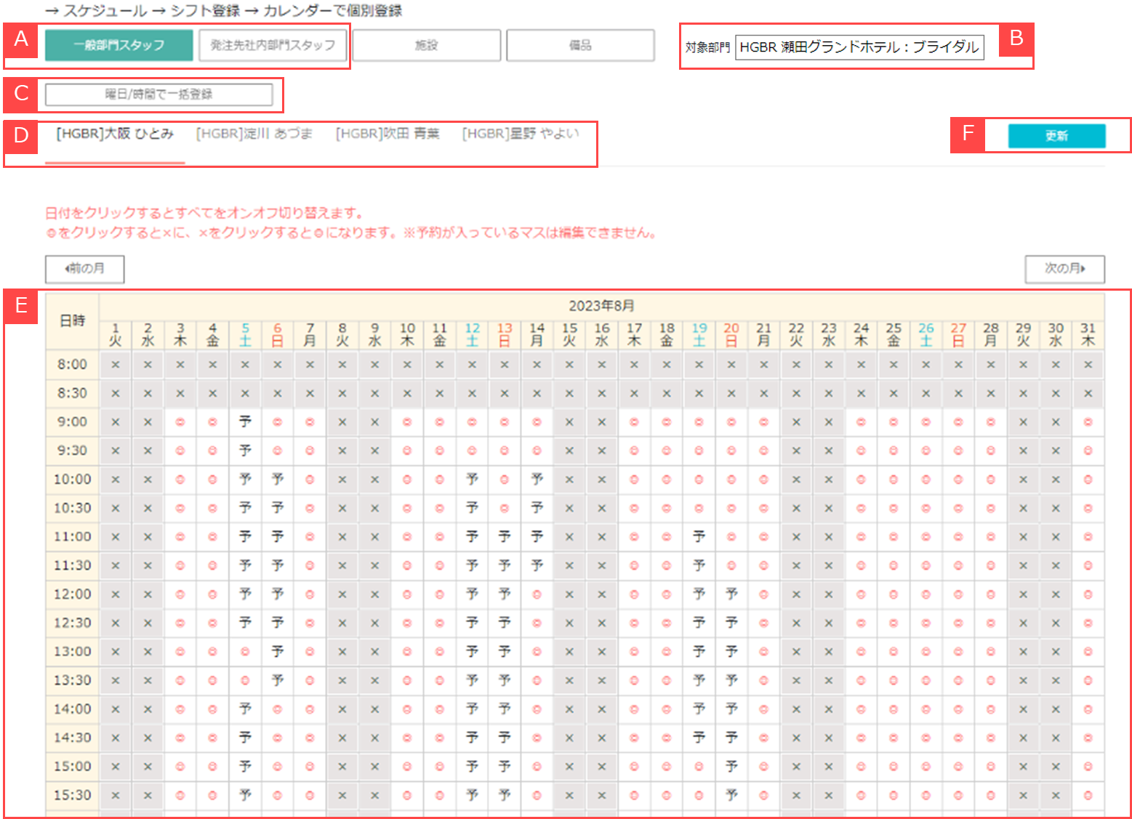The width and height of the screenshot is (1132, 819).
Task: Toggle the 15:30 circle on August 31
Action: [x=1088, y=795]
